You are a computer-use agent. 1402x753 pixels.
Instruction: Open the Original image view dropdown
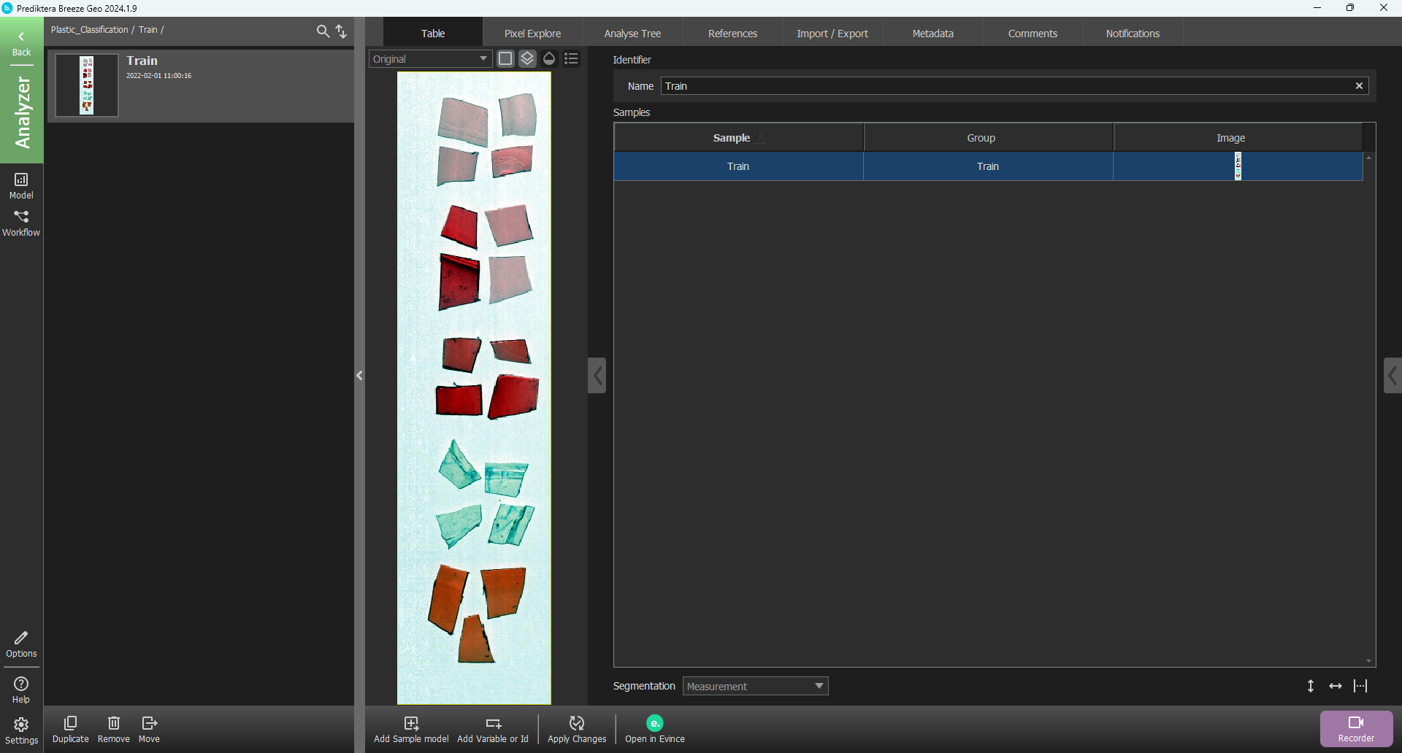click(430, 59)
